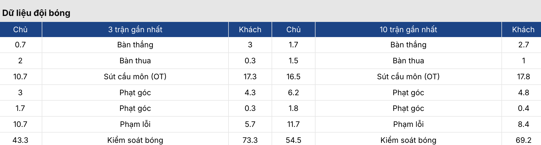Viewport: 541px width, 145px height.
Task: Click the 5.7 Phạm lỗi value
Action: pos(250,124)
